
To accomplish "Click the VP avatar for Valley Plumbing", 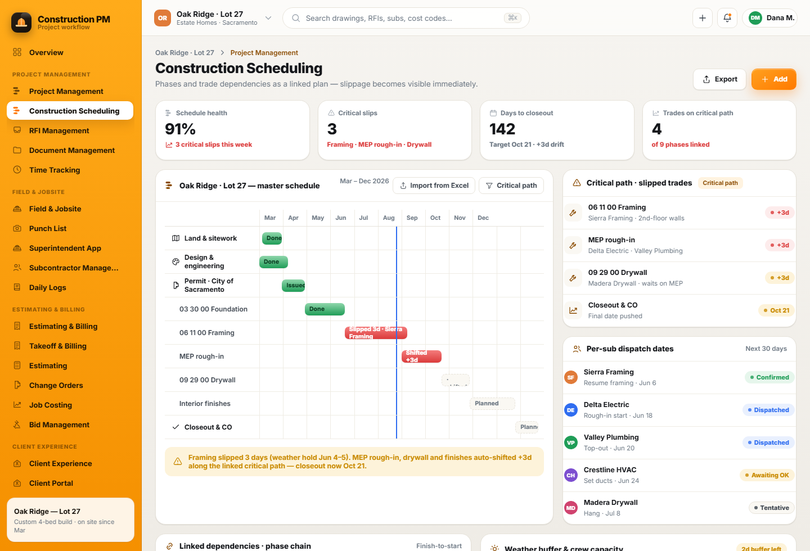I will pyautogui.click(x=571, y=442).
